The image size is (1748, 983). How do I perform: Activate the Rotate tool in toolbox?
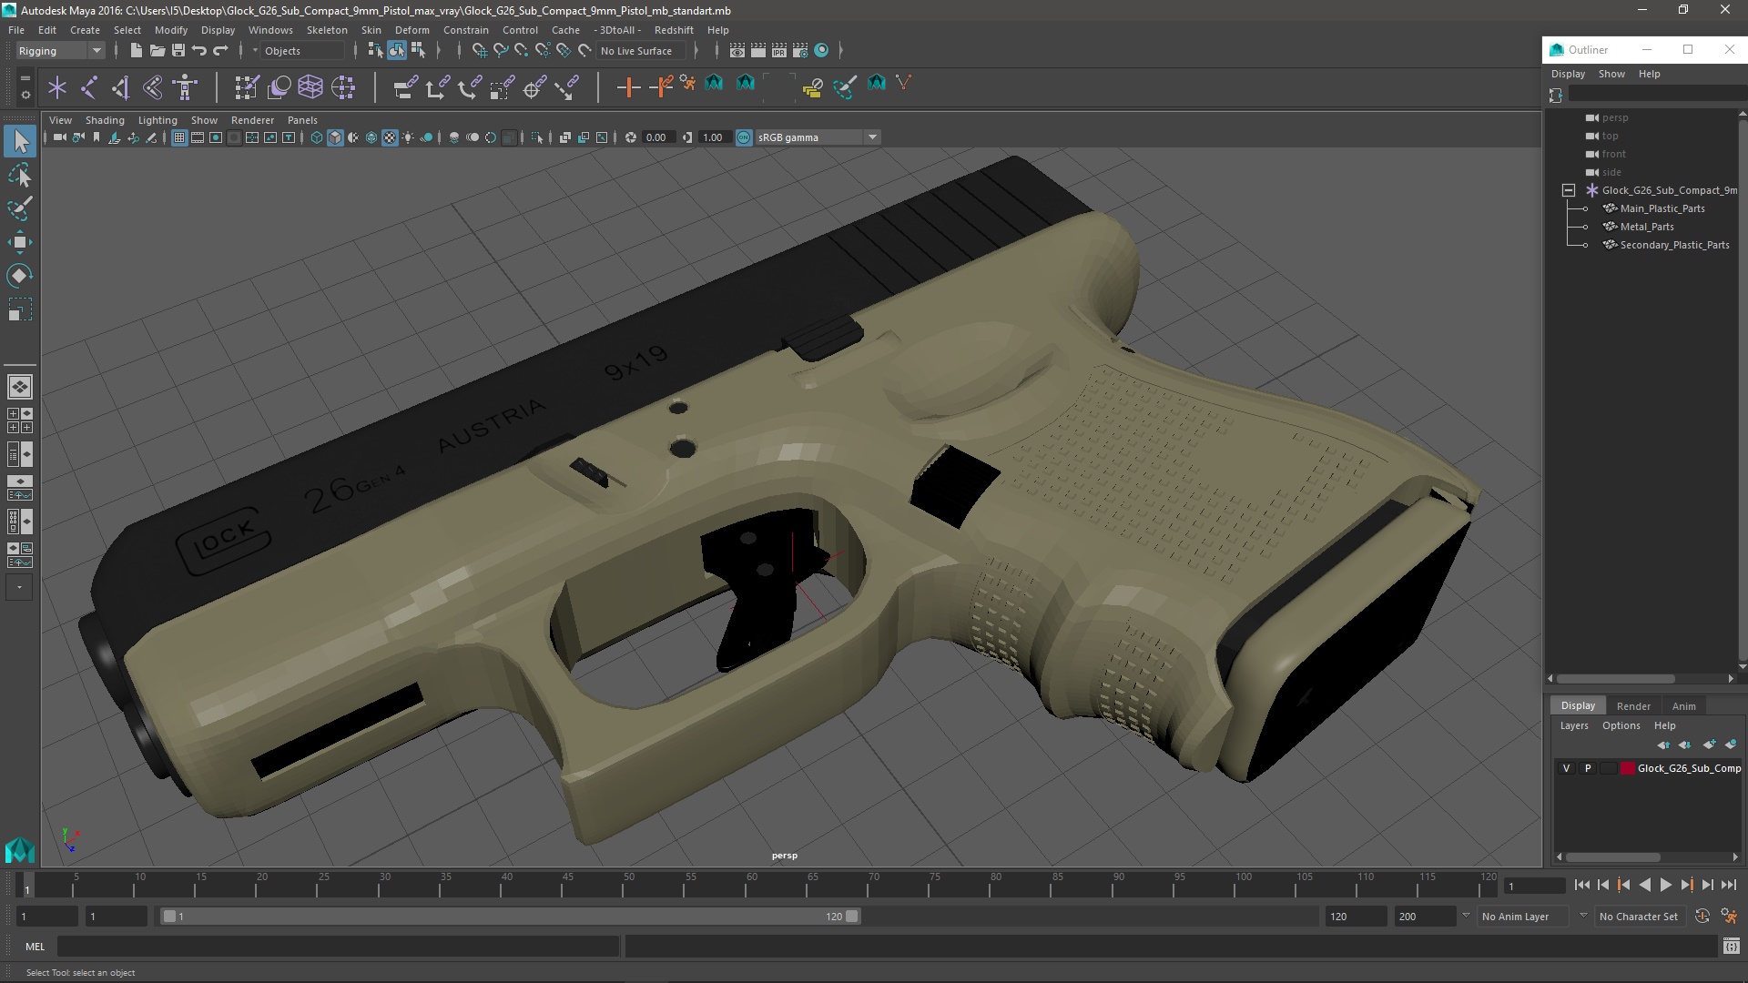click(x=20, y=276)
